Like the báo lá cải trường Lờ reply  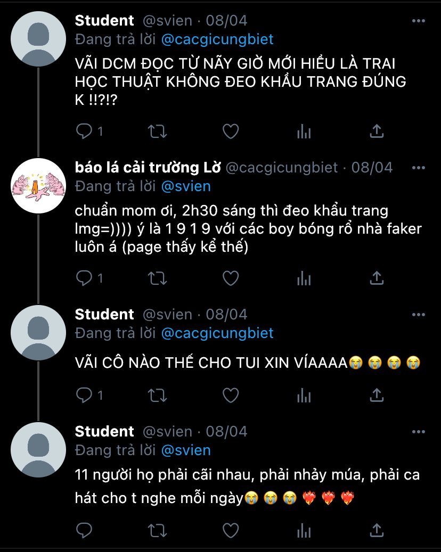point(231,278)
